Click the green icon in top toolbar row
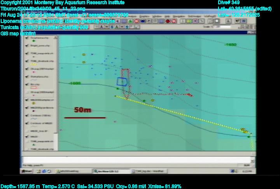280x189 pixels. (131, 21)
